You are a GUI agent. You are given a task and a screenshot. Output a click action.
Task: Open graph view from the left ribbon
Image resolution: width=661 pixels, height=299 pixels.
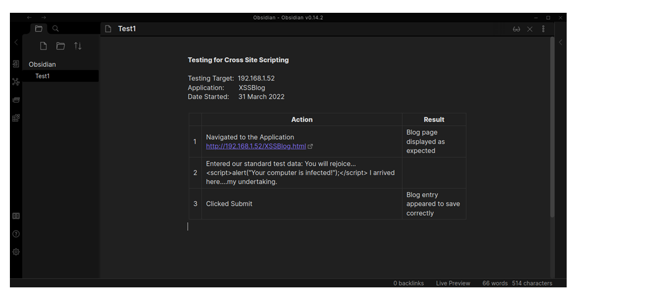pos(16,82)
